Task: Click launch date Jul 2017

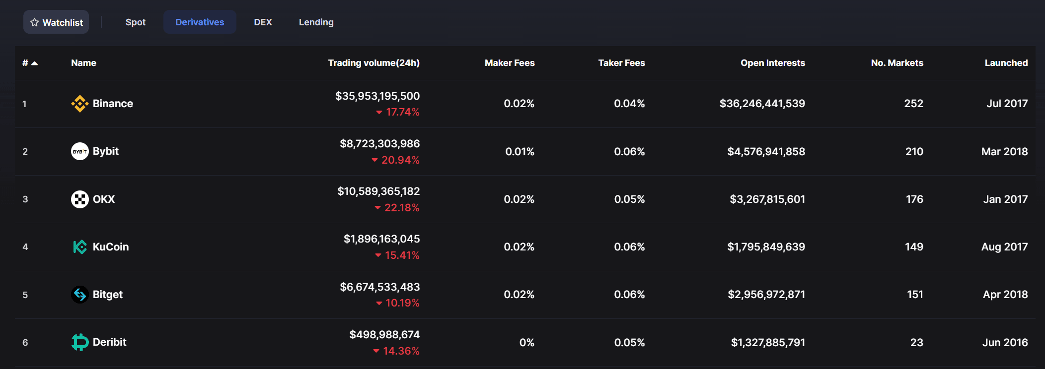Action: (x=1007, y=104)
